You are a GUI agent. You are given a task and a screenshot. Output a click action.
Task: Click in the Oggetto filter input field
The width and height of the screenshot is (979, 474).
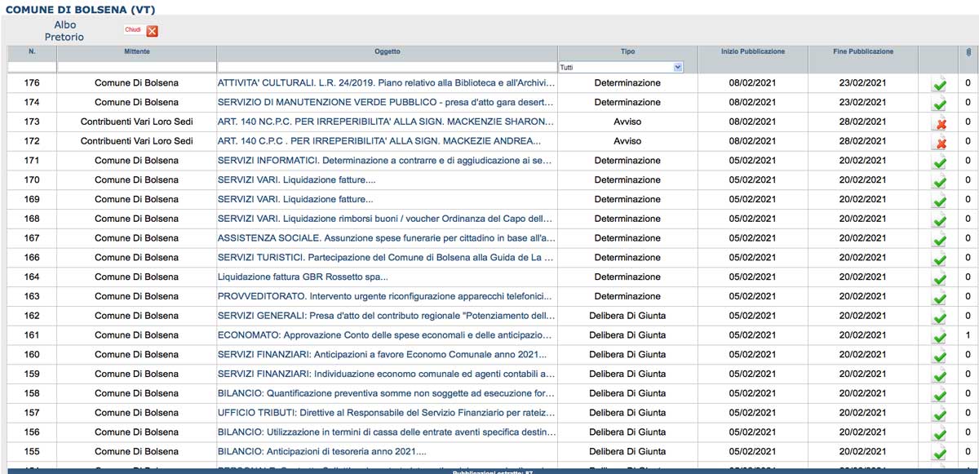coord(387,67)
